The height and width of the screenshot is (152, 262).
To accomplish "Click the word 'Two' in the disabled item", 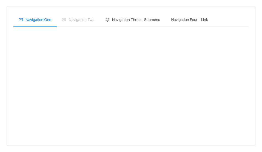I will click(91, 20).
